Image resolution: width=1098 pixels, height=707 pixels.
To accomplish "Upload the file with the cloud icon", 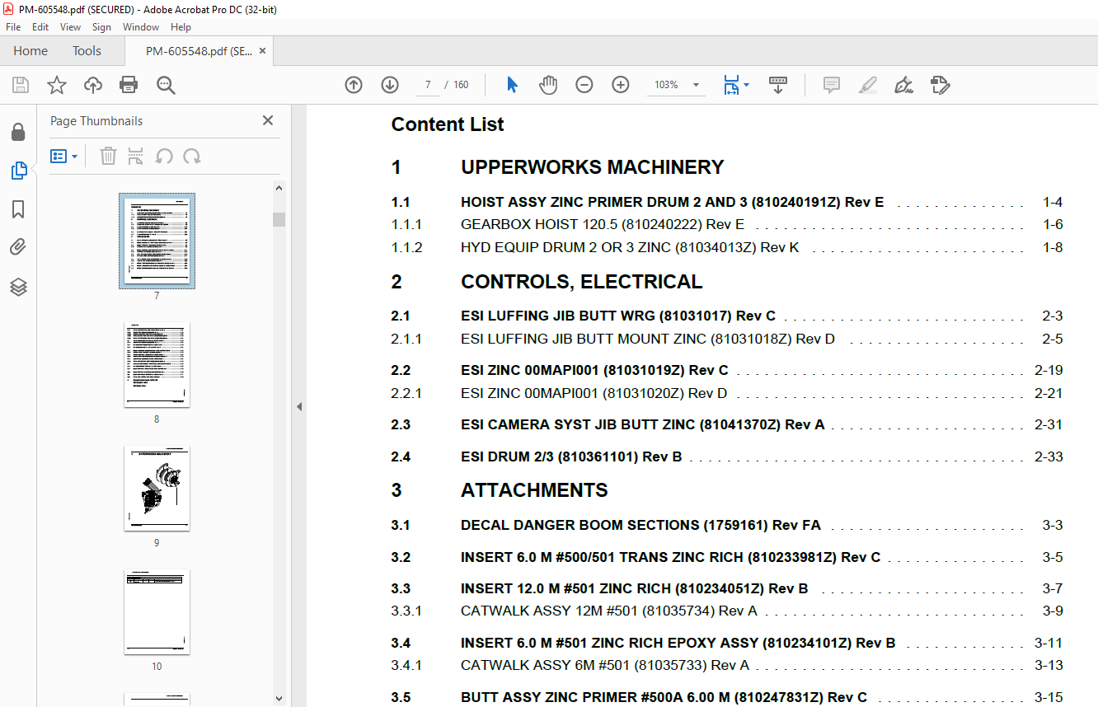I will click(93, 85).
